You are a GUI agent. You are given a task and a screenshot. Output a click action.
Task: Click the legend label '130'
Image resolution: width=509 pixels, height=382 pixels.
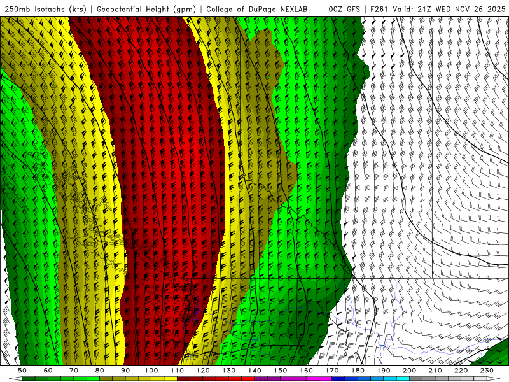(x=229, y=371)
